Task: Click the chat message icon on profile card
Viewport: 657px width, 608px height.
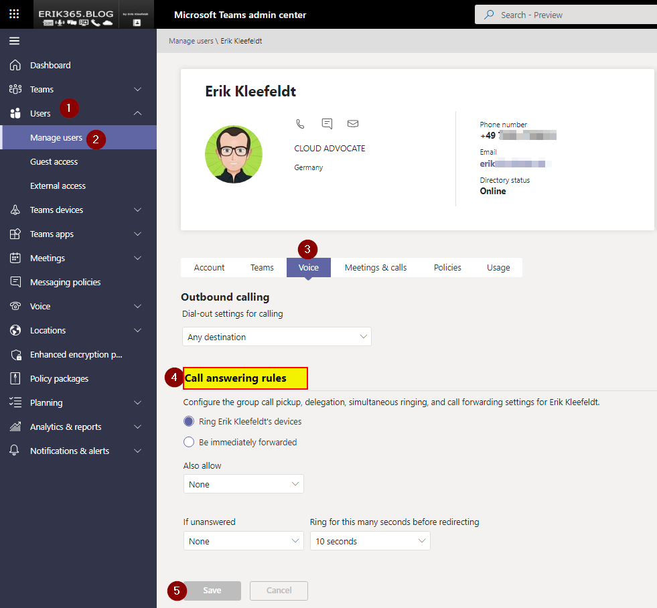Action: click(x=327, y=124)
